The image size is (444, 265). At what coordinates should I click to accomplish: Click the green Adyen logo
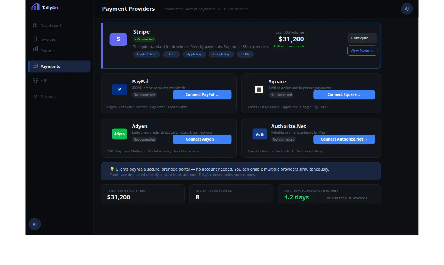coord(120,134)
